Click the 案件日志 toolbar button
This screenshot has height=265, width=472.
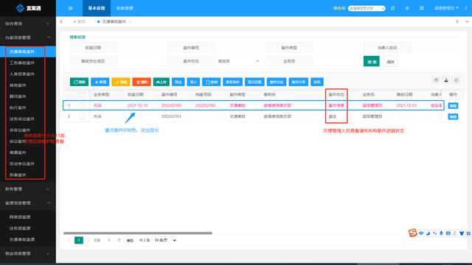coord(277,82)
